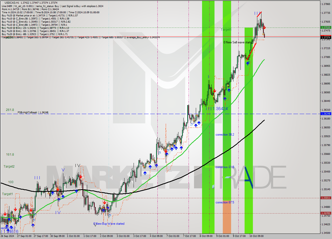Click the 'average_Buy_entry: 1.343374' text
The image size is (332, 239).
[143, 37]
